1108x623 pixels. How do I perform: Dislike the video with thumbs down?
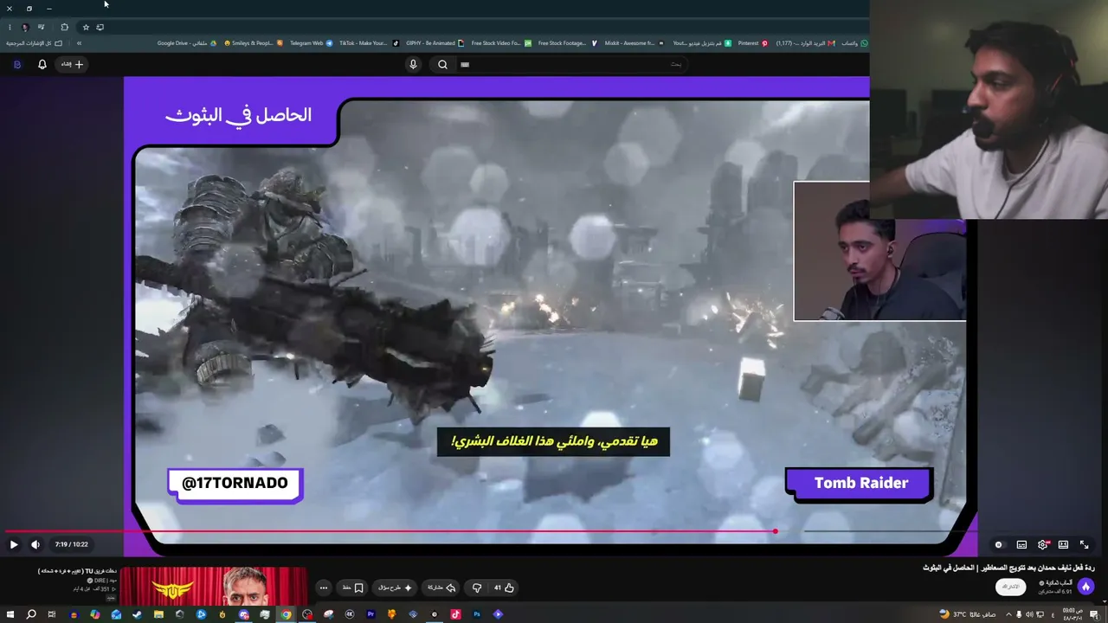476,588
